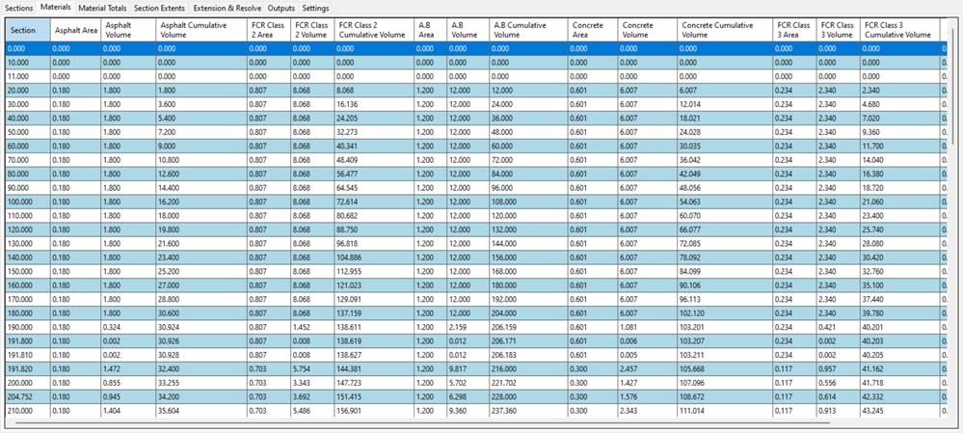Click A.B cumulative volume 237.360
This screenshot has height=433, width=963.
(528, 410)
